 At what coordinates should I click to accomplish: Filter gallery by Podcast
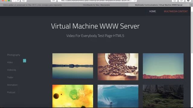tap(11, 92)
